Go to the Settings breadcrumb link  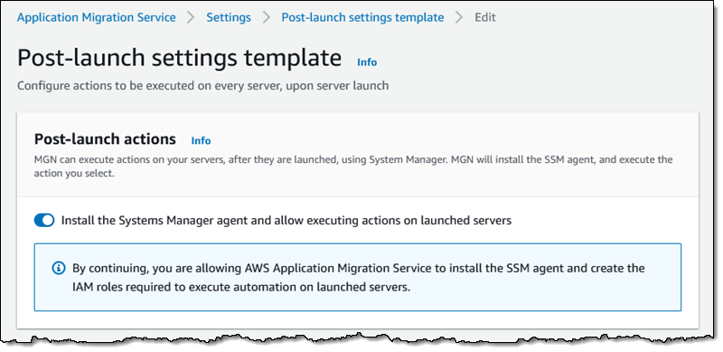[229, 17]
